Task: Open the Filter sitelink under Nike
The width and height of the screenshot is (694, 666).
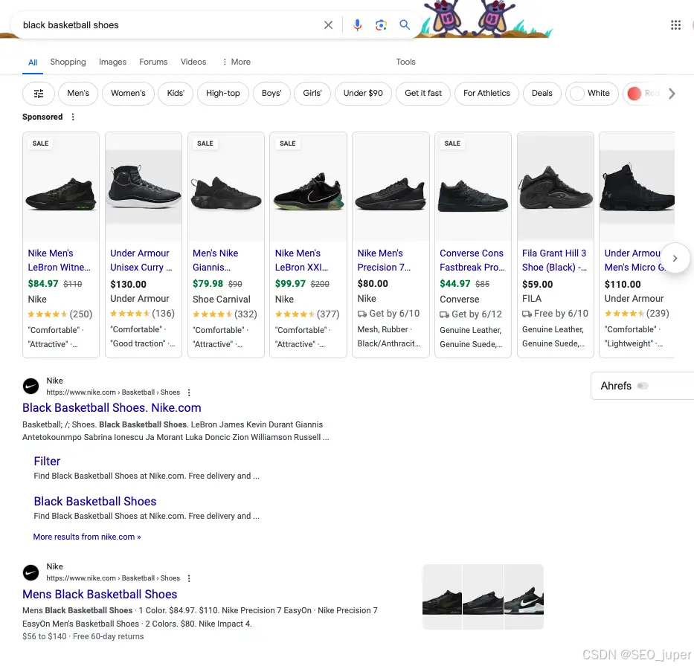Action: 47,462
